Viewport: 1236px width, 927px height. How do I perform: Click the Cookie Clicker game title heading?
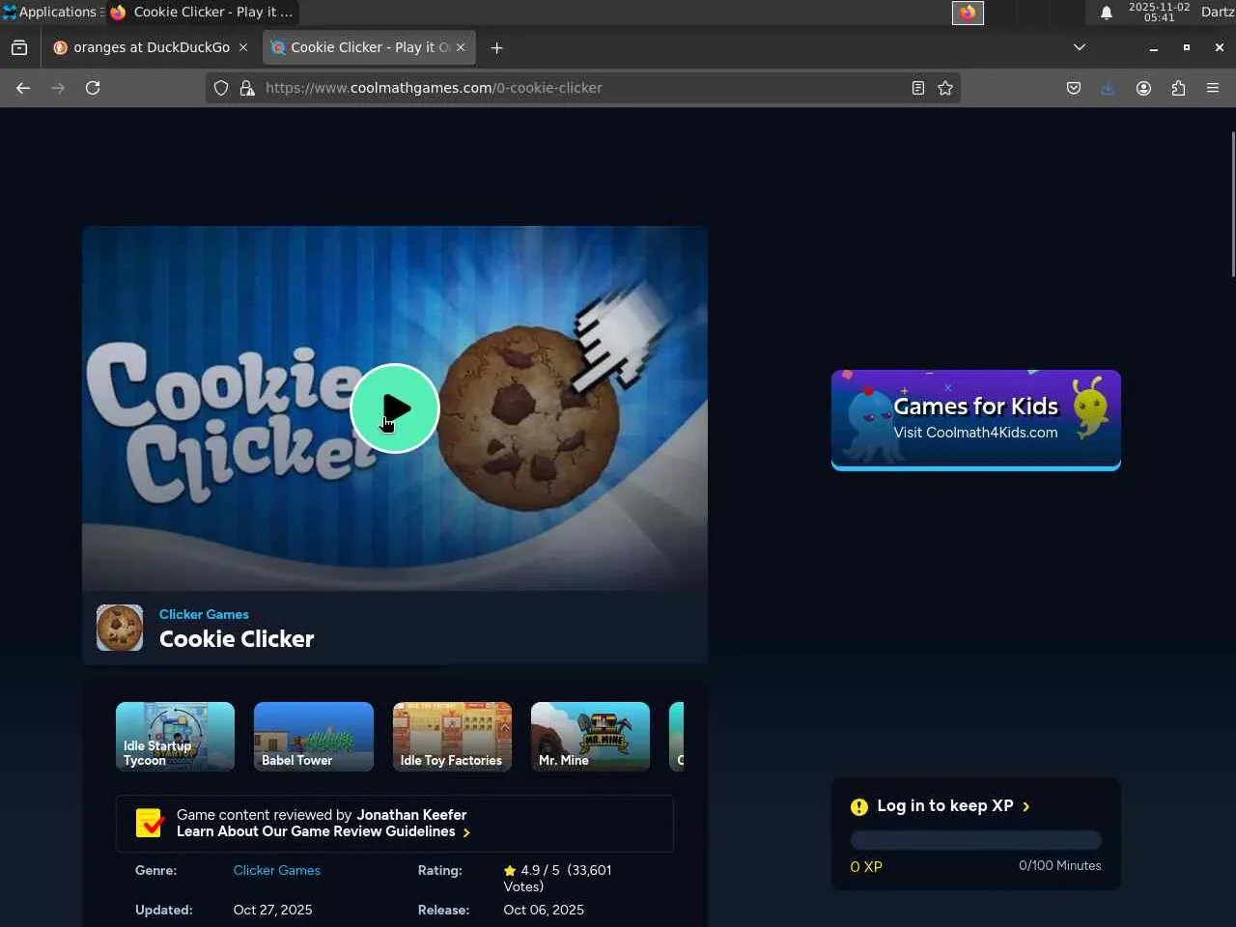(237, 639)
